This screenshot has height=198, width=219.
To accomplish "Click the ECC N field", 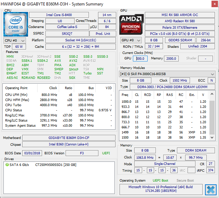I will pyautogui.click(x=211, y=80).
